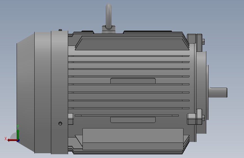
Task: Select the upper mounting lug bolt near the shaft end
Action: point(203,42)
